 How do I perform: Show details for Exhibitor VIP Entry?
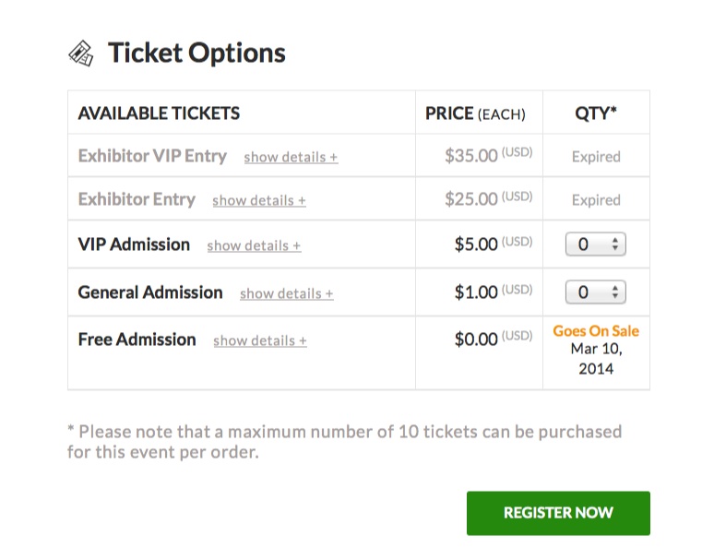click(x=291, y=158)
